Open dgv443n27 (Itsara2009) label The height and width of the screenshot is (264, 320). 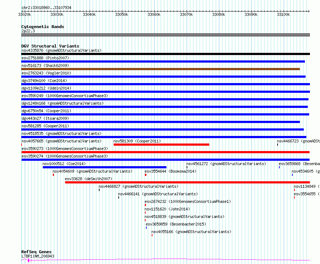click(45, 118)
